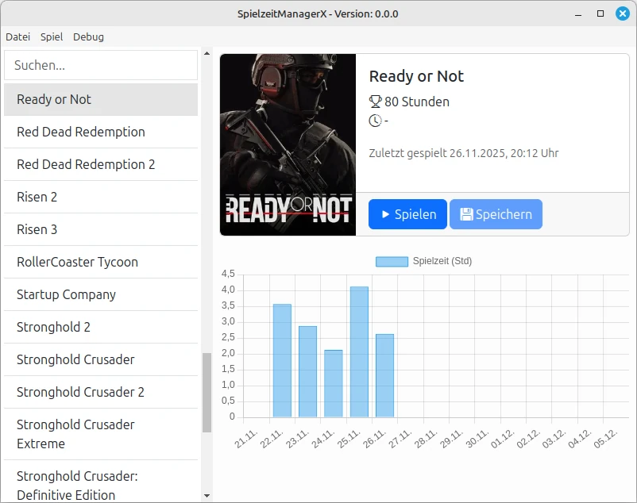Image resolution: width=637 pixels, height=503 pixels.
Task: Click the trophy icon beside 80 Stunden
Action: pos(376,102)
